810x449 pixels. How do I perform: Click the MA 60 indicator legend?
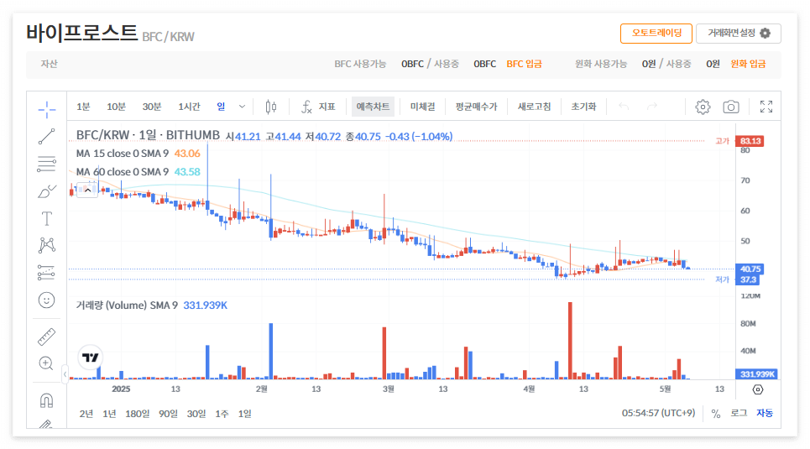pyautogui.click(x=138, y=171)
